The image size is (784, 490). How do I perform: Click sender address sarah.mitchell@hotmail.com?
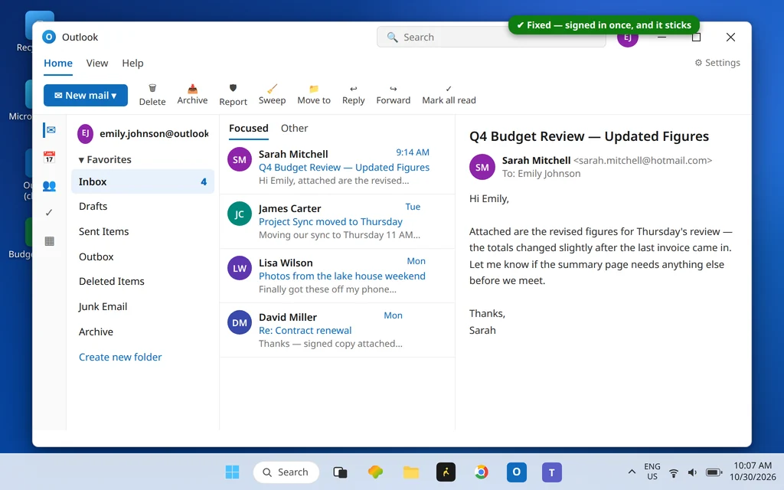pyautogui.click(x=642, y=161)
